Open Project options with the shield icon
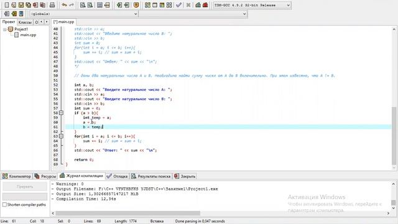This screenshot has height=224, width=398. point(136,5)
